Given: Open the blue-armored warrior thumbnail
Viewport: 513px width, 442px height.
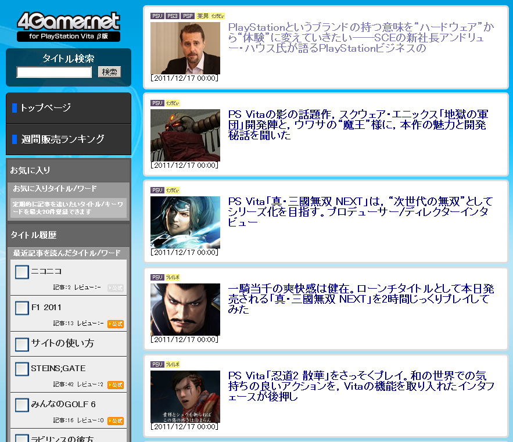Looking at the screenshot, I should [185, 222].
